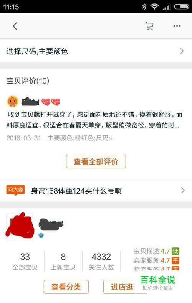Open the 宝贝评价(10) reviews section header
192x303 pixels.
pyautogui.click(x=28, y=81)
